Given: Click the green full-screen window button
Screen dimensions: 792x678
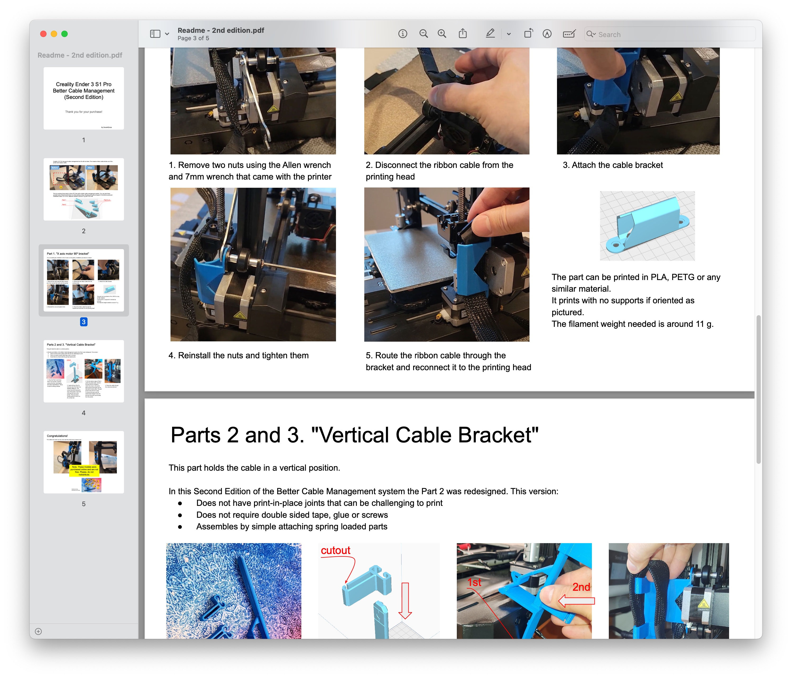Looking at the screenshot, I should pos(65,34).
